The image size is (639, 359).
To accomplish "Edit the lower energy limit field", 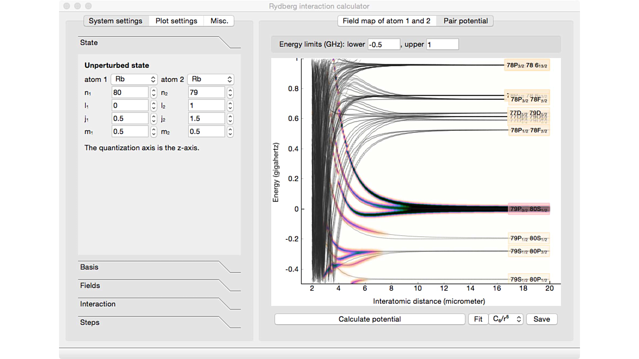I will point(384,44).
